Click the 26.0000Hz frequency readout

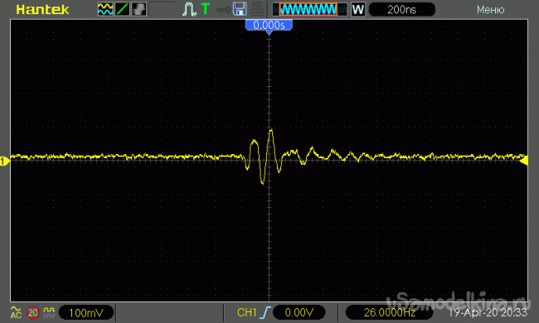pos(389,312)
